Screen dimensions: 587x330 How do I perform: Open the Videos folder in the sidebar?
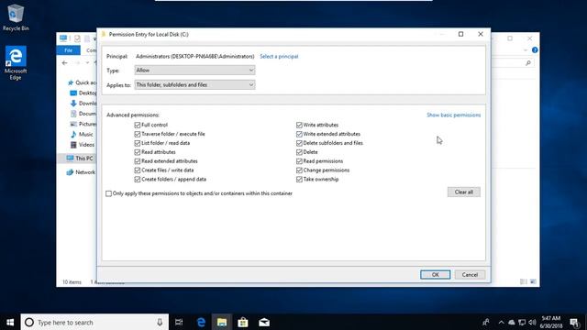[x=83, y=145]
